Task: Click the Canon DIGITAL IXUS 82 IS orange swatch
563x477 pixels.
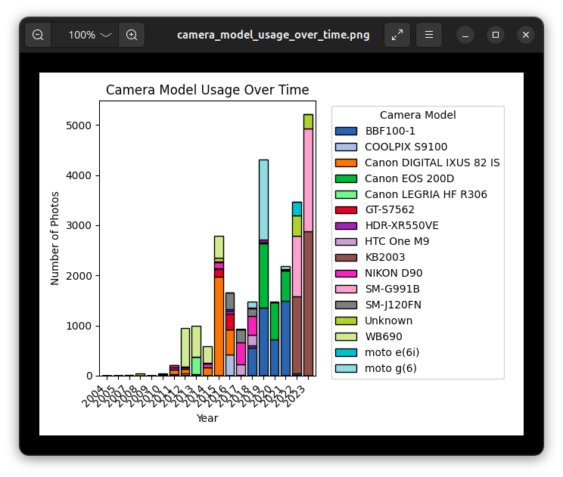Action: 346,163
